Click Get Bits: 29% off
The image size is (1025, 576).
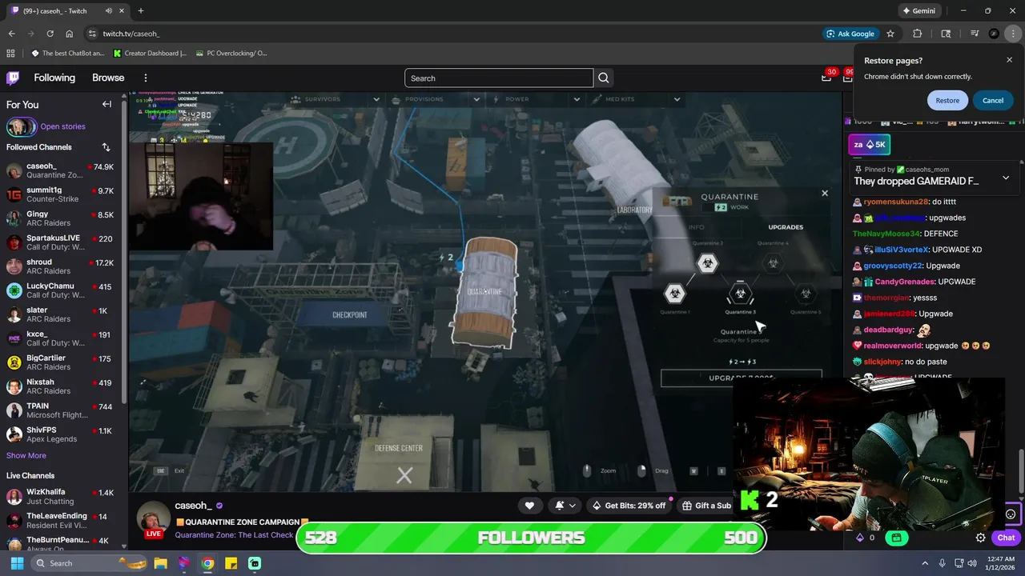[x=629, y=506]
